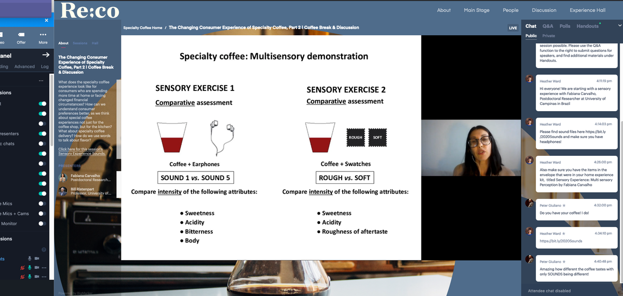The image size is (623, 296).
Task: Visit the Experience Hall
Action: pyautogui.click(x=587, y=10)
